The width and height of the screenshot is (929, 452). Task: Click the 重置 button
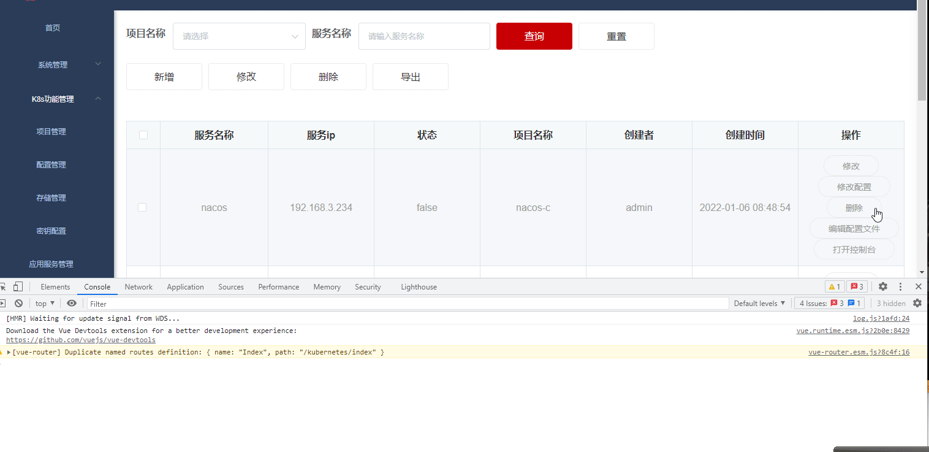[616, 36]
